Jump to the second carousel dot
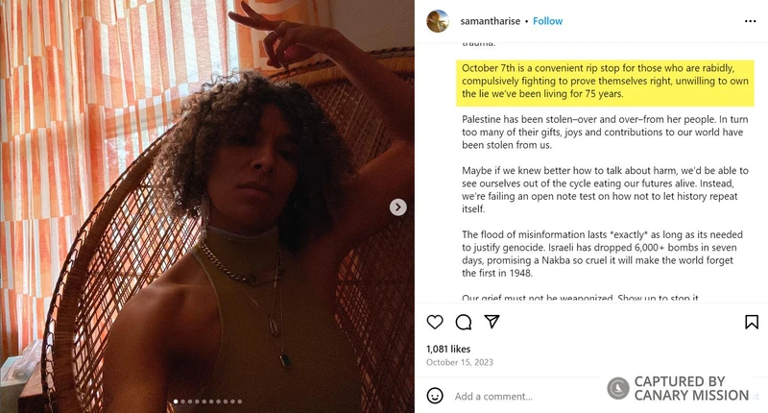The height and width of the screenshot is (413, 768). tap(181, 401)
